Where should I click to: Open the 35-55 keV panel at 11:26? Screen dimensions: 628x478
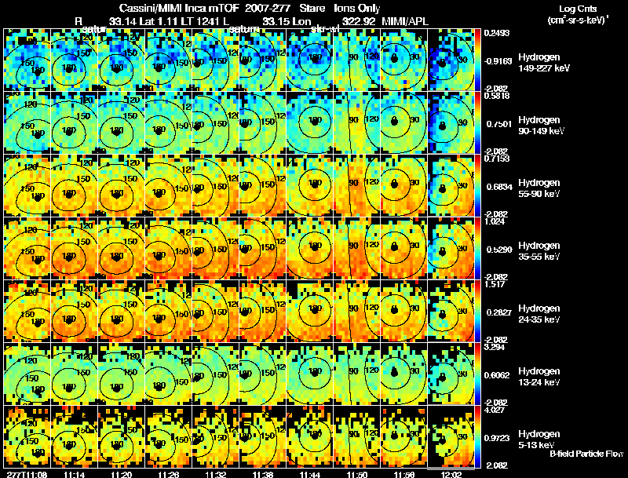coord(168,249)
